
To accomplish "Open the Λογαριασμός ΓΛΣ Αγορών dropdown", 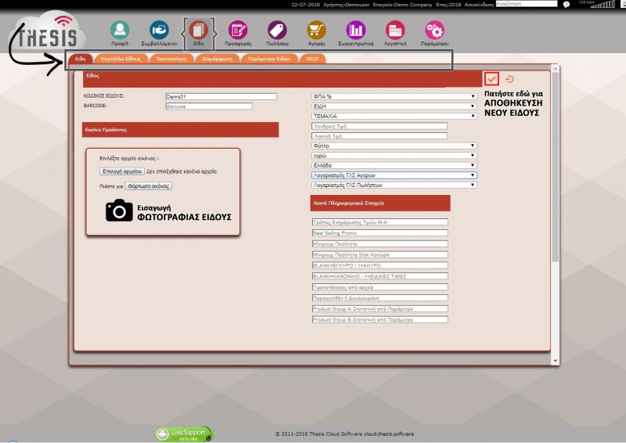I will click(x=394, y=175).
